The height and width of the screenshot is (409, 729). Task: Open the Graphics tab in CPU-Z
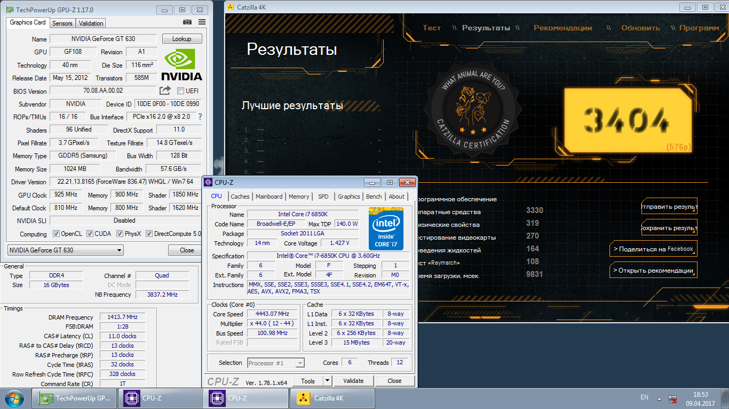[x=349, y=197]
